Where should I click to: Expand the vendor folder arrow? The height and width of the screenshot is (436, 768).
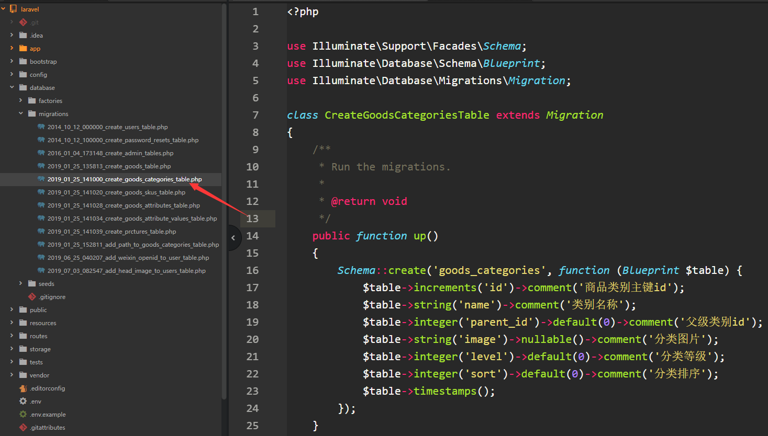pos(12,375)
